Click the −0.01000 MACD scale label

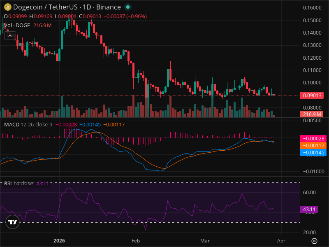[x=313, y=172]
